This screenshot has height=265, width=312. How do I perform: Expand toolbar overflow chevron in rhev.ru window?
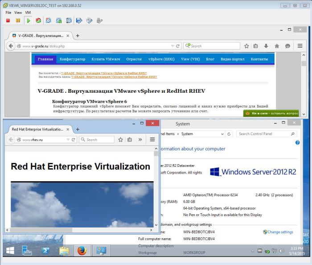coord(140,140)
